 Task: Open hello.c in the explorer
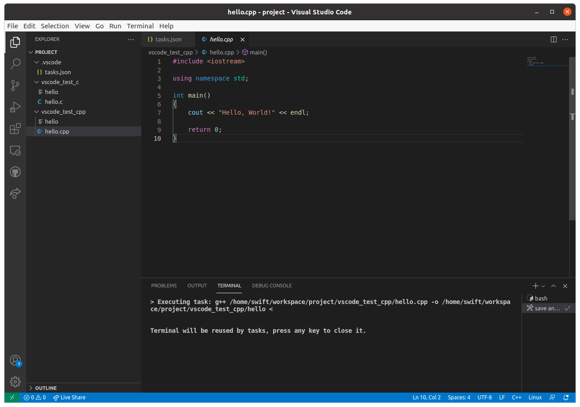[x=84, y=102]
